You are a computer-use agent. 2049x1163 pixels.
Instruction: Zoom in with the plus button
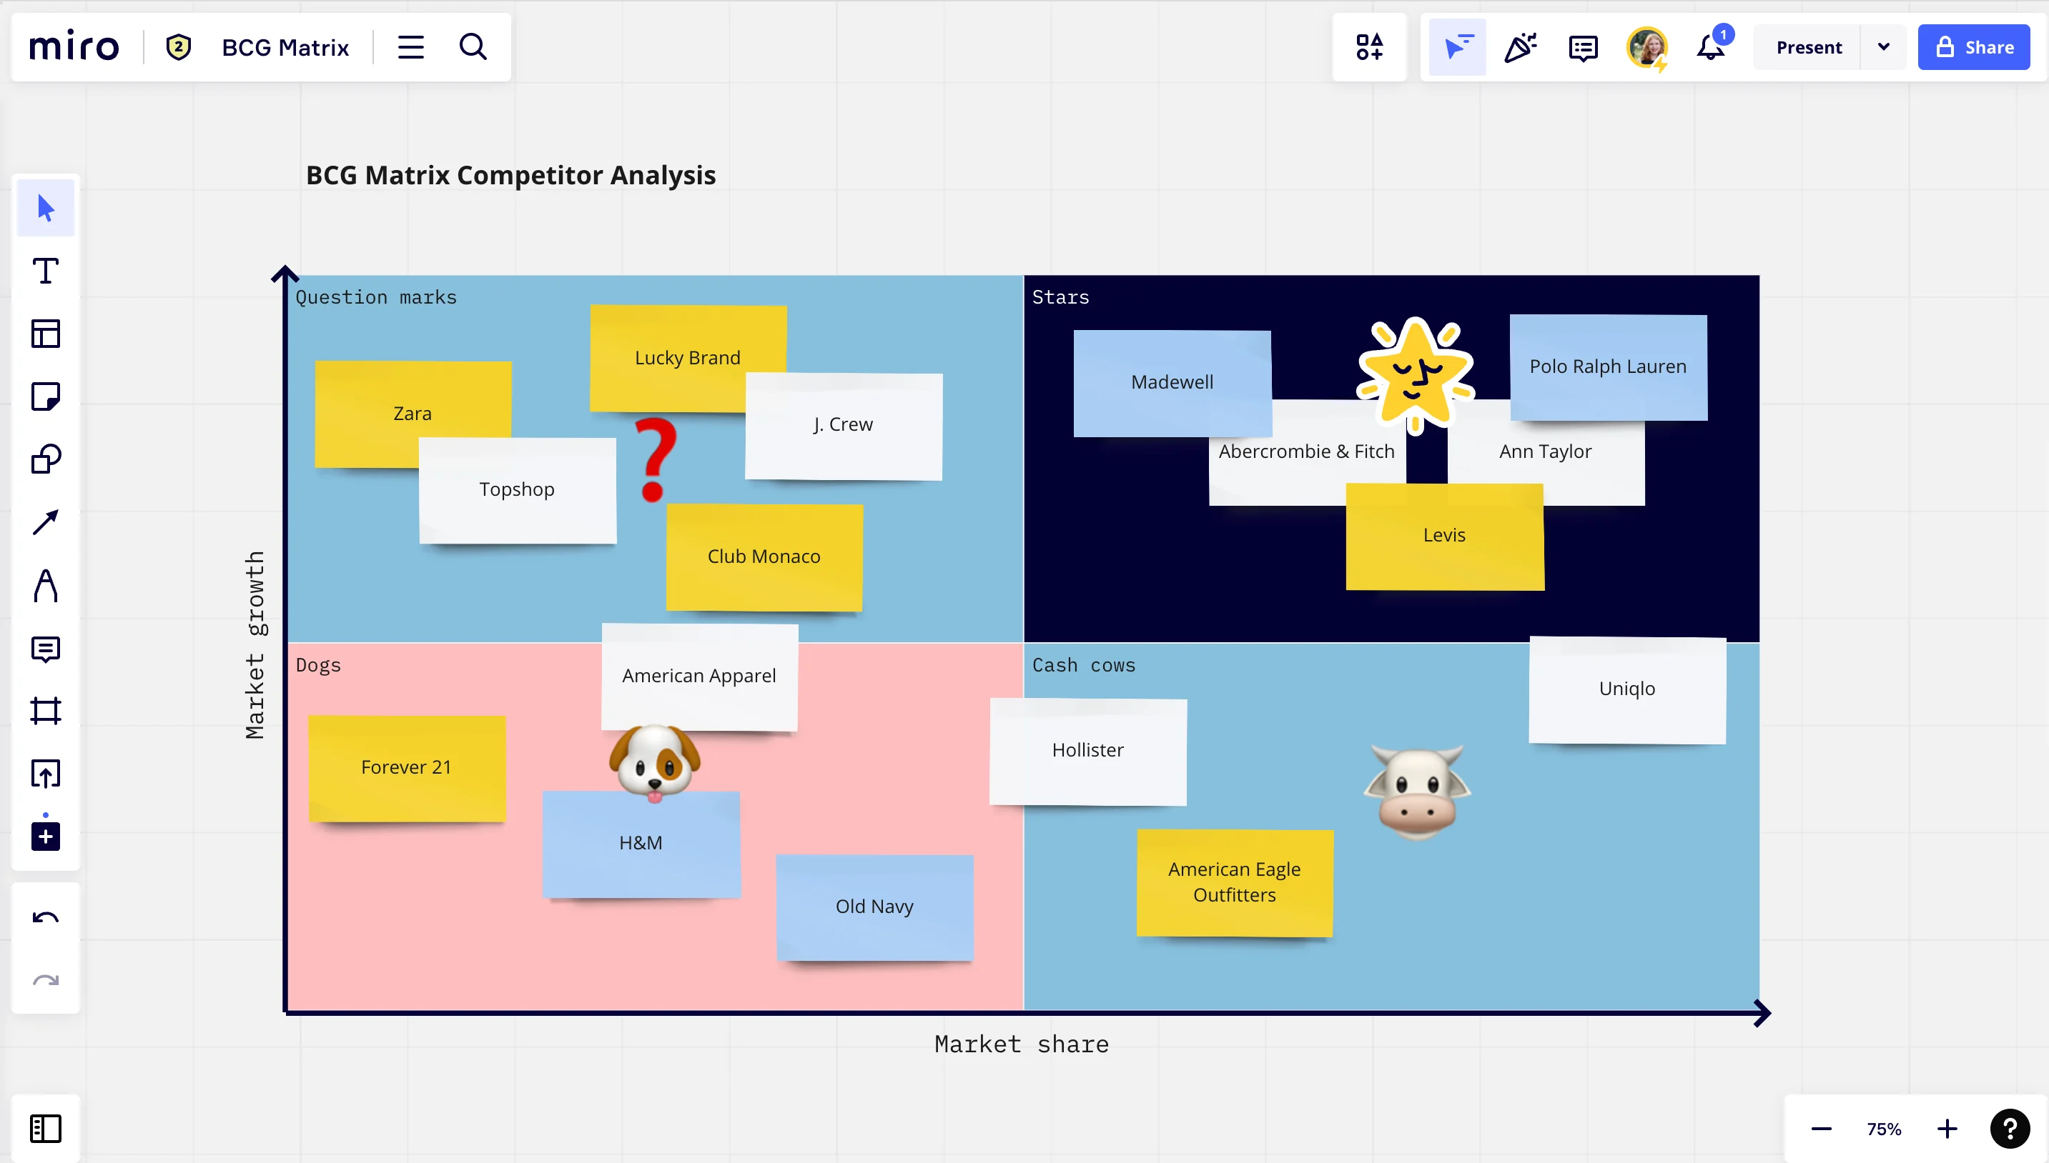tap(1947, 1129)
